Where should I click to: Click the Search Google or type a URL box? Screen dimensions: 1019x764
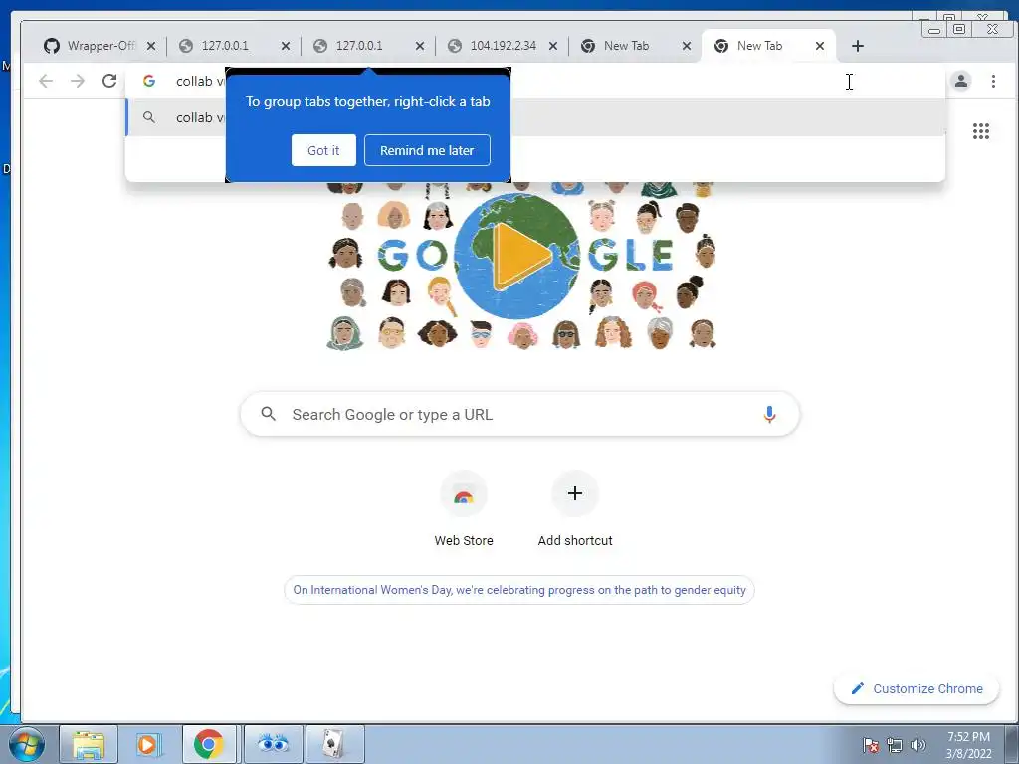519,414
